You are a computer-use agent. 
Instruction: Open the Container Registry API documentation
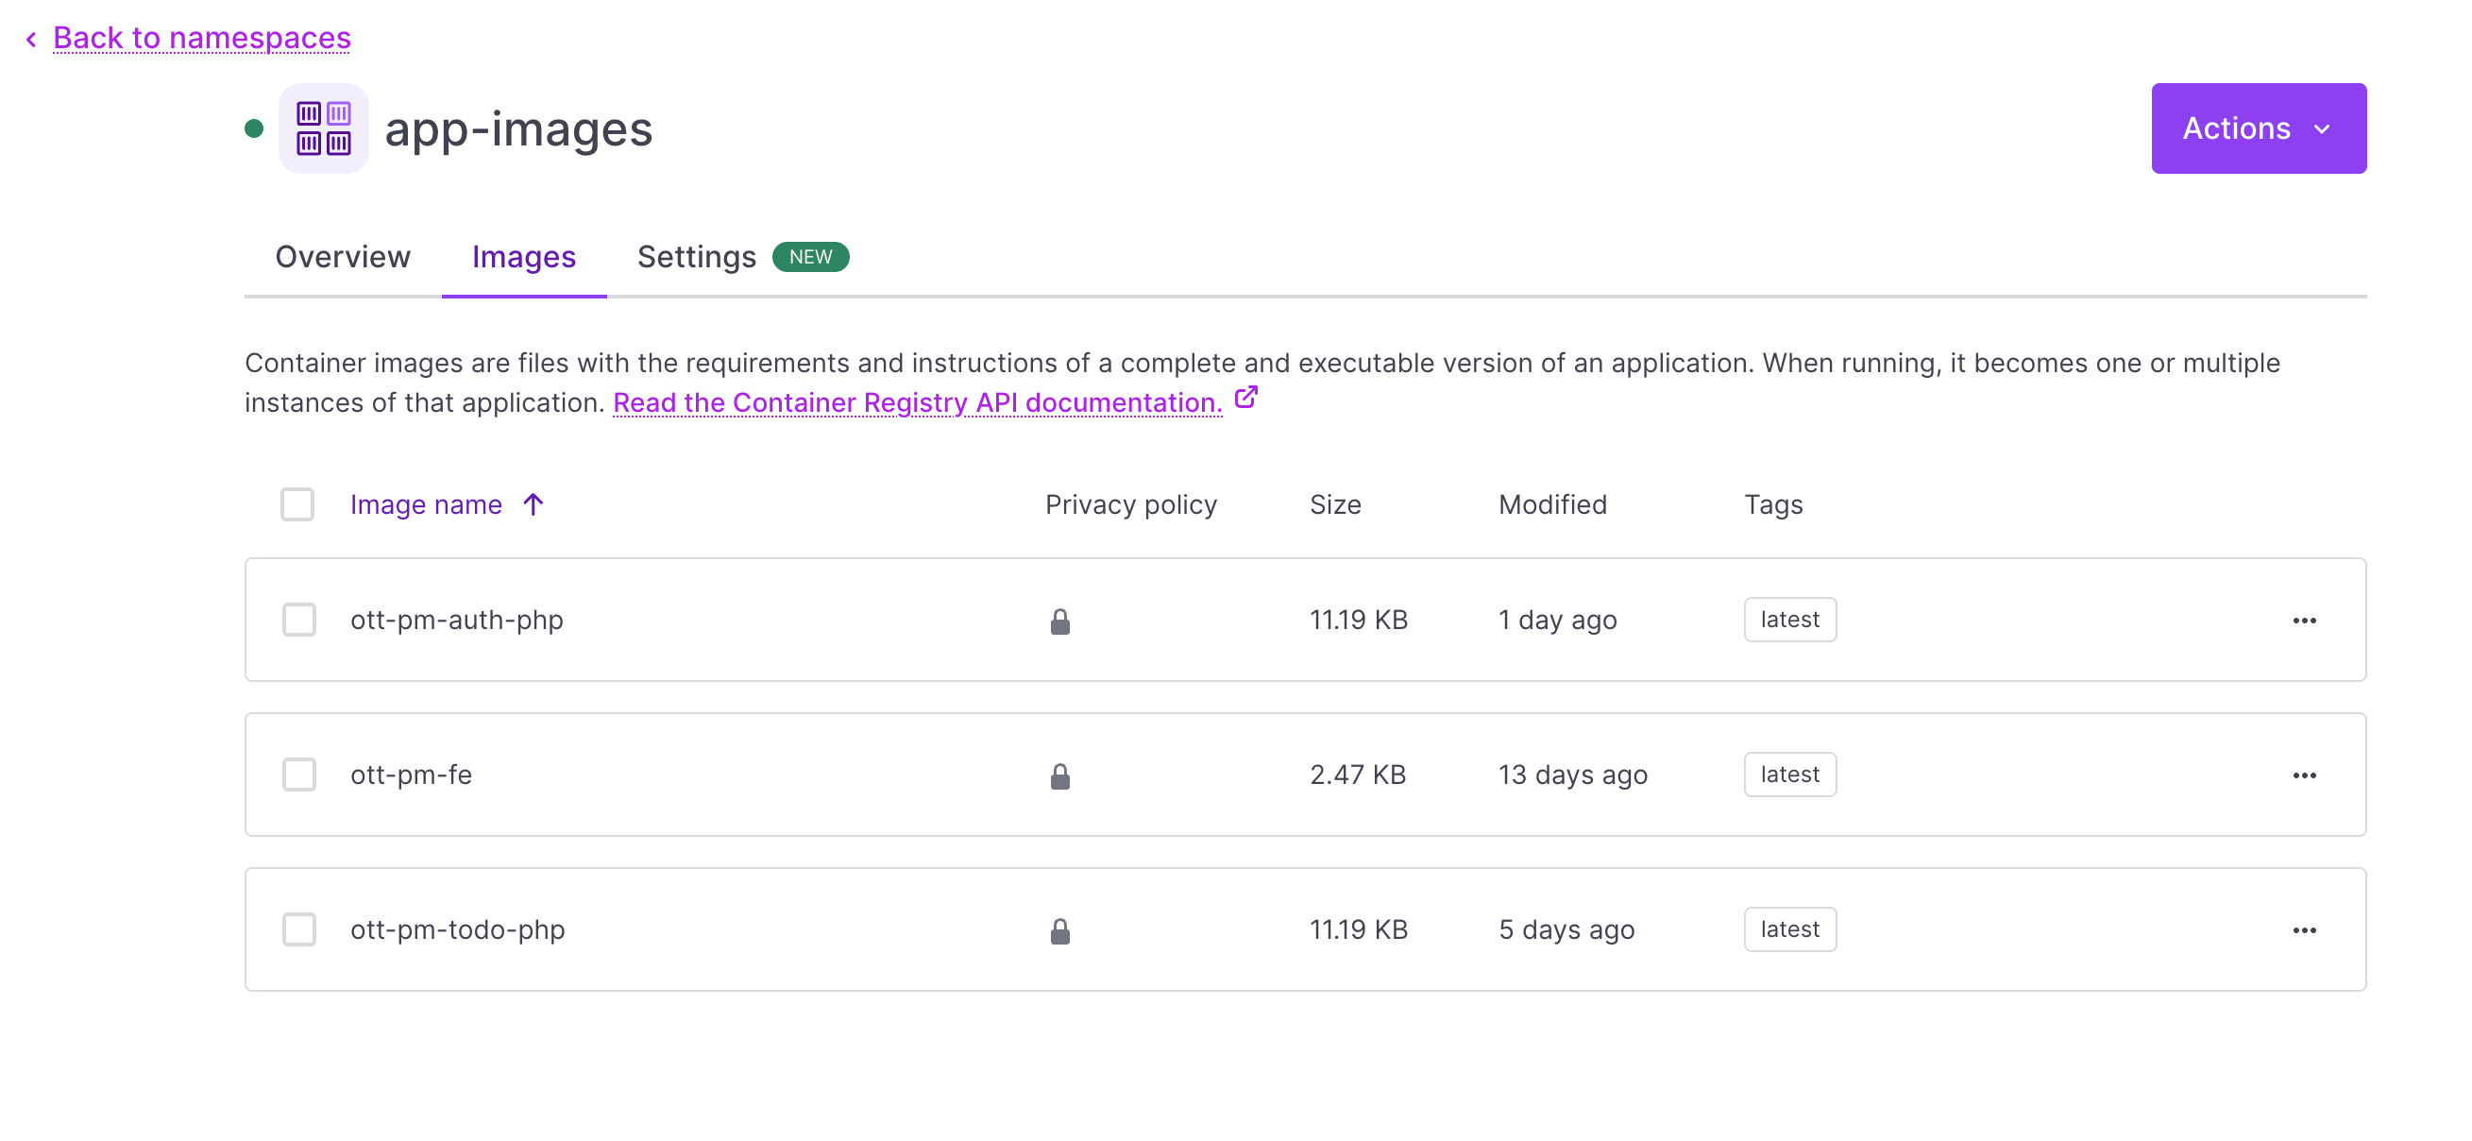[917, 402]
